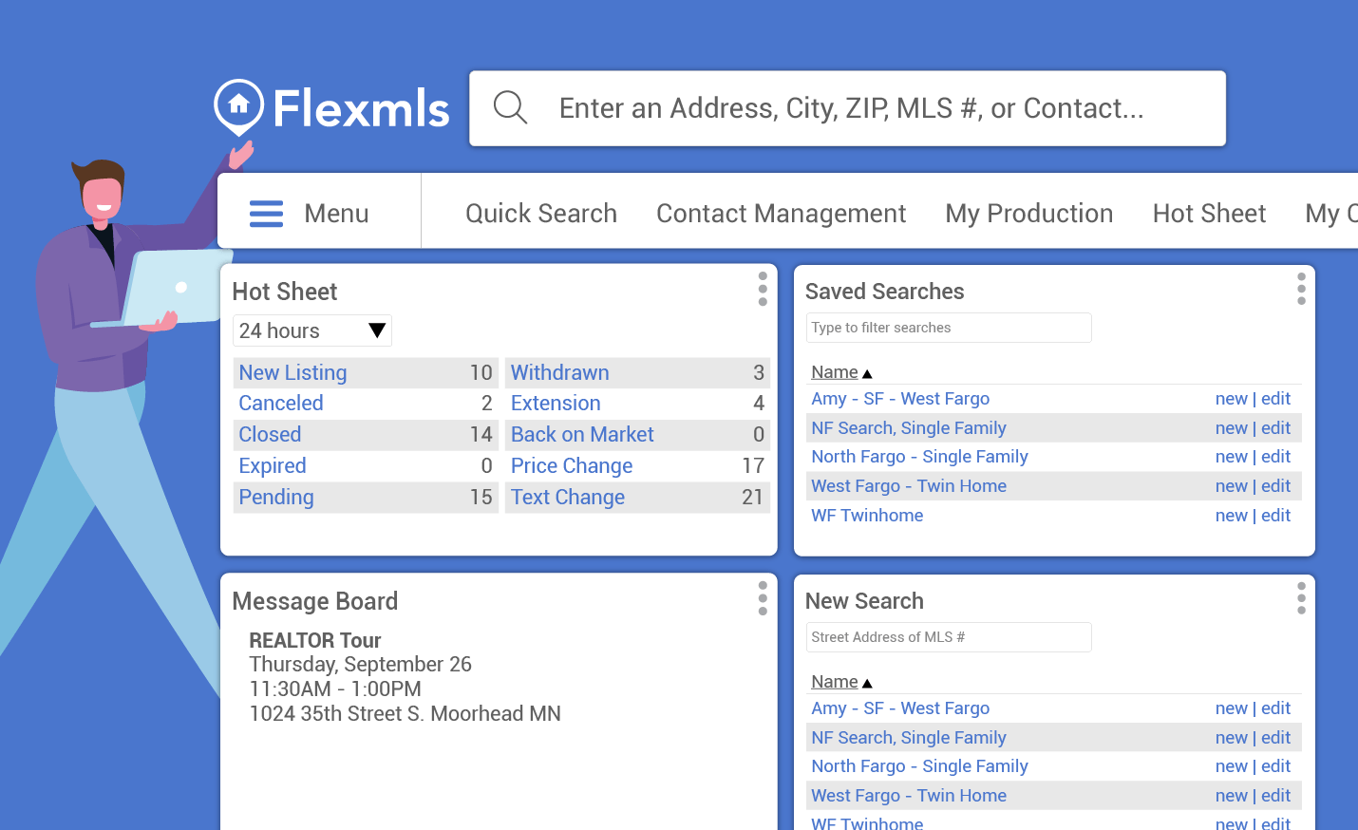Click the Menu label
The image size is (1358, 830).
336,214
